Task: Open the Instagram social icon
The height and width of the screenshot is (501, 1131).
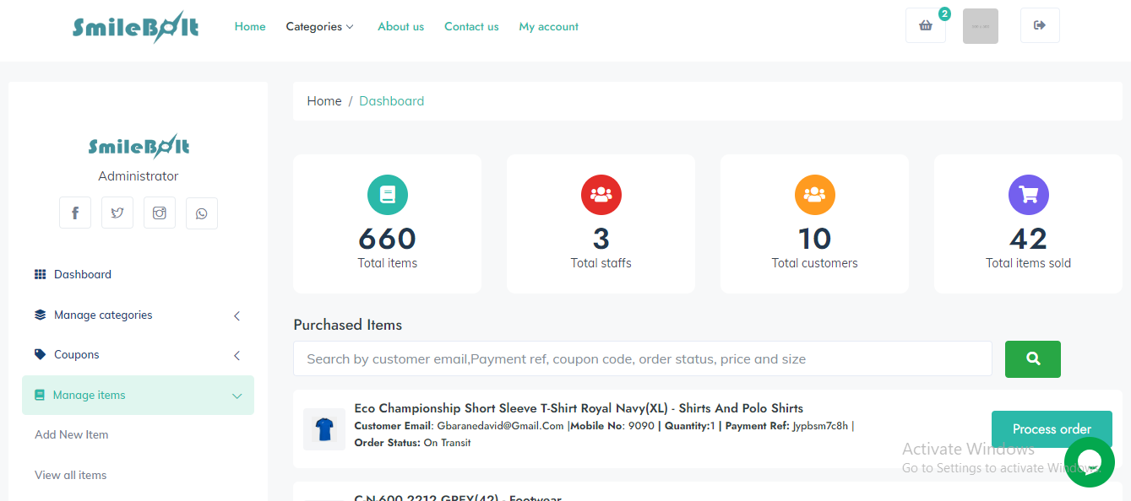Action: coord(160,213)
